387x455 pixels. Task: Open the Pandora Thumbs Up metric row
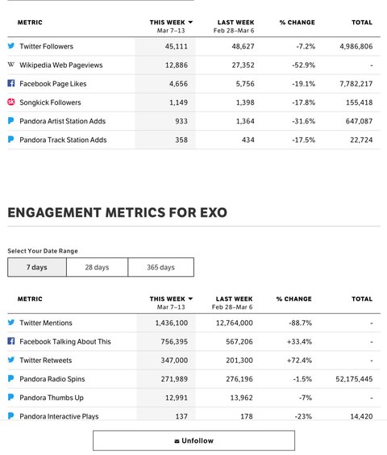coord(193,398)
